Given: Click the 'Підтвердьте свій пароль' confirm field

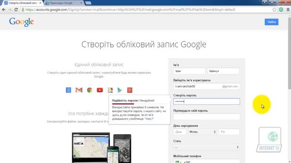Looking at the screenshot, I should (x=206, y=117).
